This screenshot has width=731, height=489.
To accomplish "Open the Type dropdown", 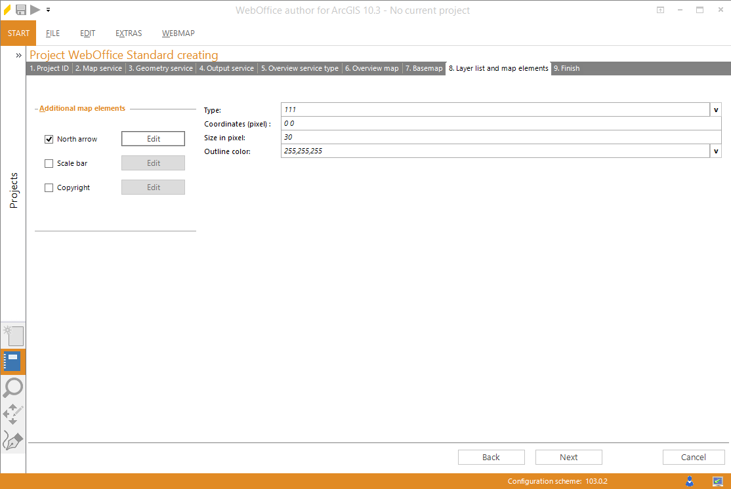I will 715,109.
